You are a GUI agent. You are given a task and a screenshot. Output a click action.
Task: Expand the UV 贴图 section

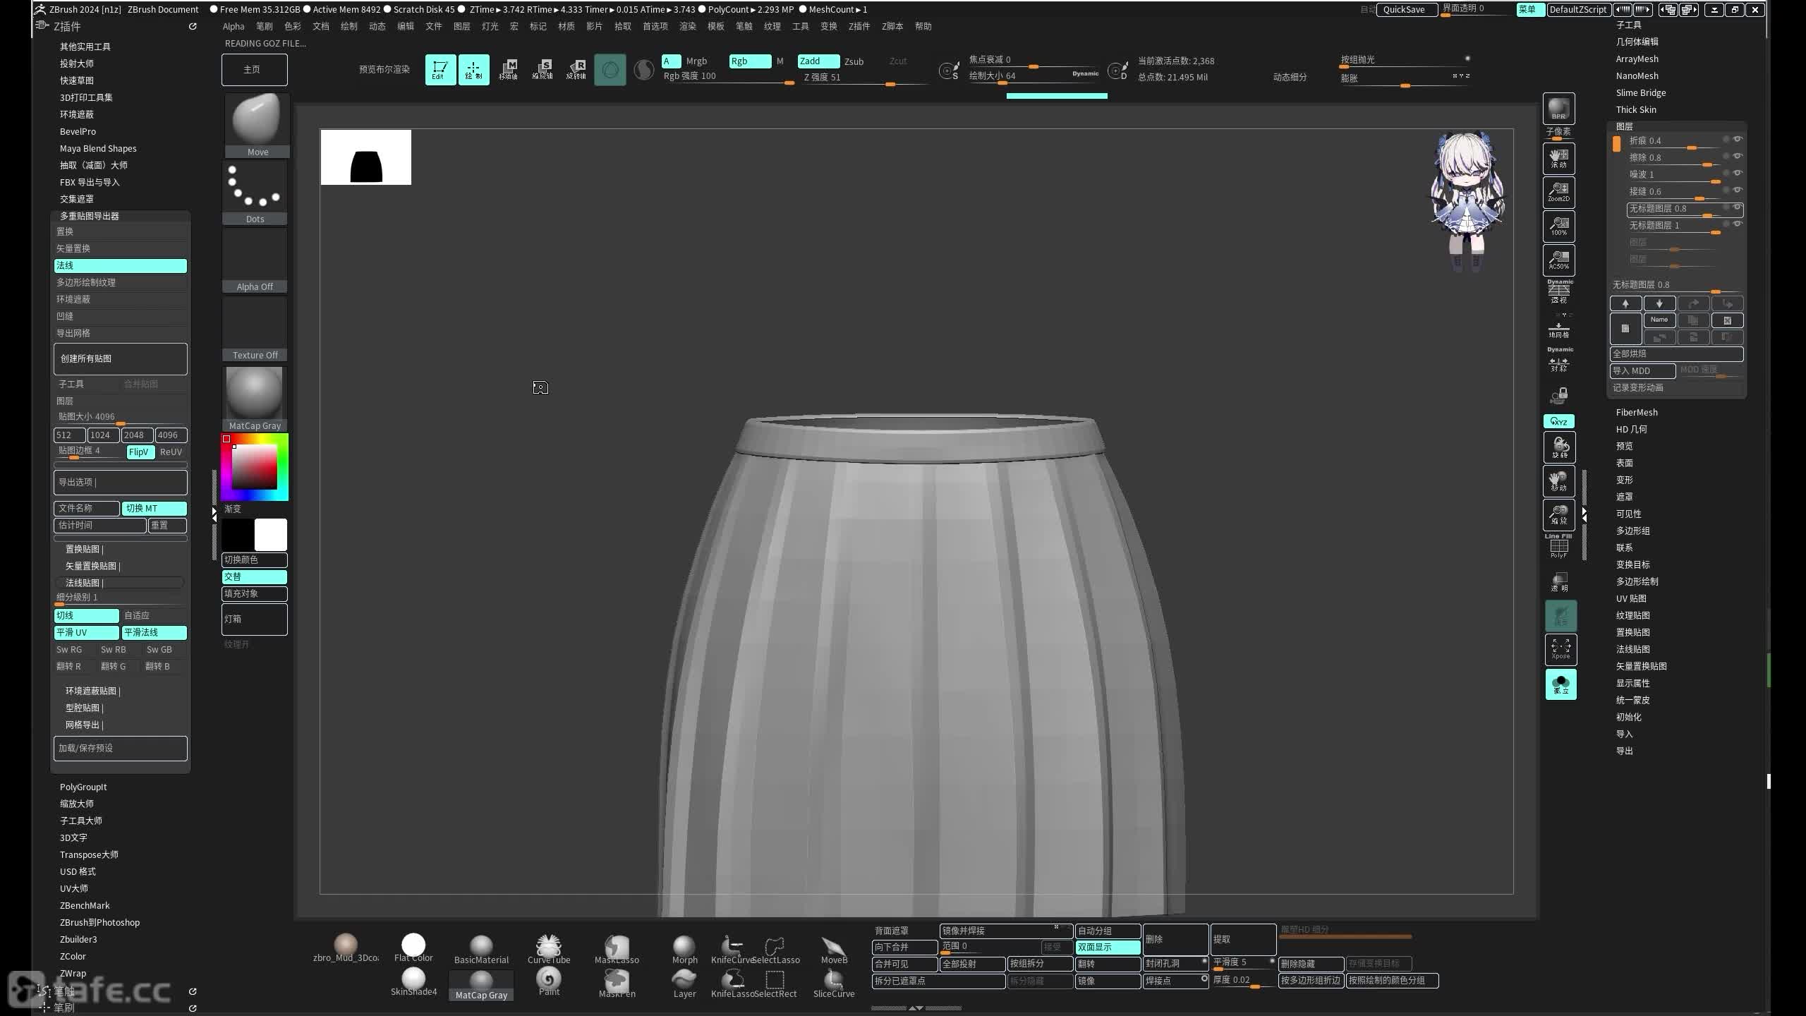pos(1631,599)
